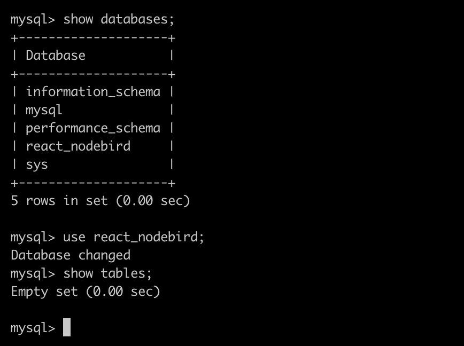Select the information_schema row in the table

pos(93,92)
